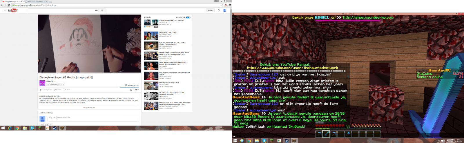Open shop.haunted-mc.com link in Minecraft chat
Viewport: 464px width, 143px height.
368,17
